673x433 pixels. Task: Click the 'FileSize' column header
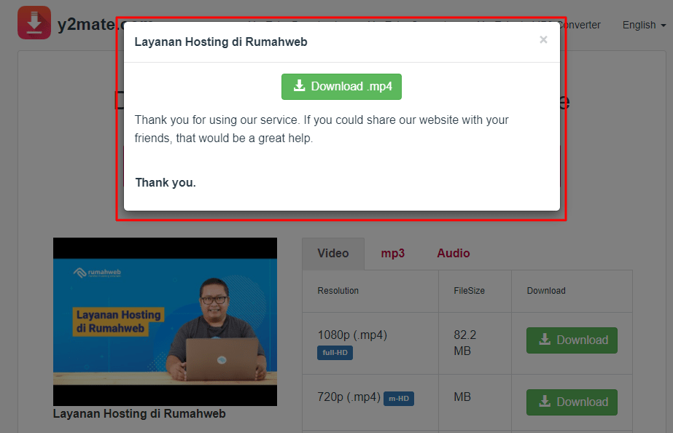469,291
